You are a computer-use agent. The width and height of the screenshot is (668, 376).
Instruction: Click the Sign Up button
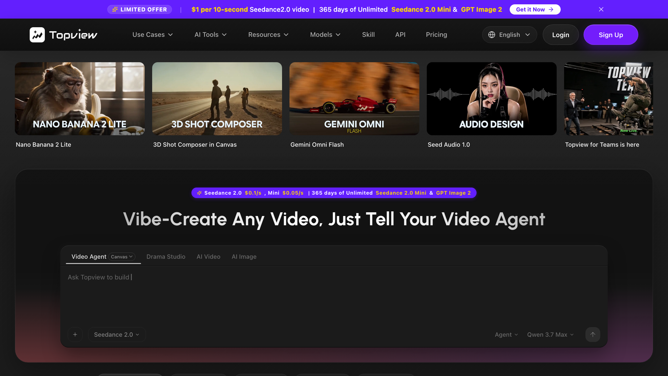611,35
